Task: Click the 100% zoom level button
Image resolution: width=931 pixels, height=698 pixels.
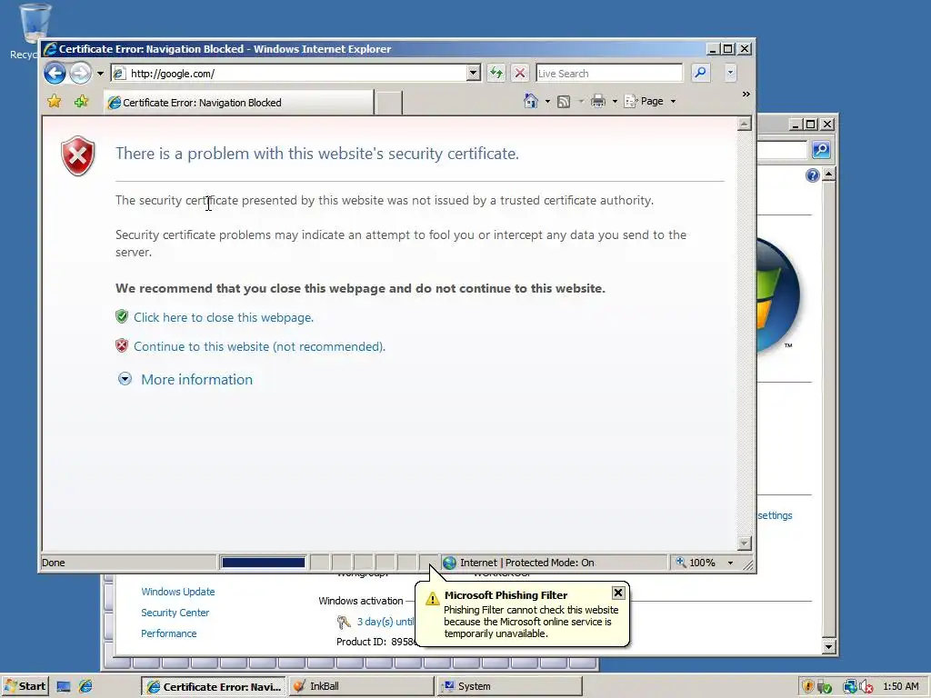Action: [x=696, y=563]
